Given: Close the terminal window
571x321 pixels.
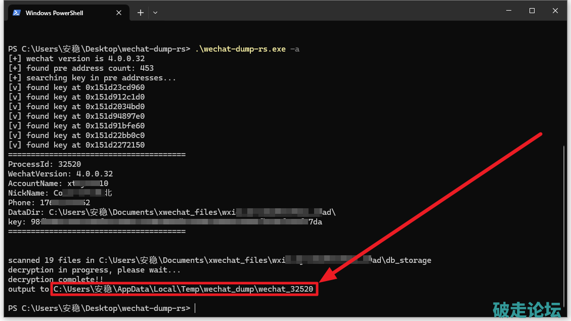Looking at the screenshot, I should pyautogui.click(x=556, y=11).
